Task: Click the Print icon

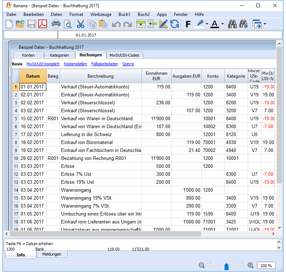Action: [56, 24]
